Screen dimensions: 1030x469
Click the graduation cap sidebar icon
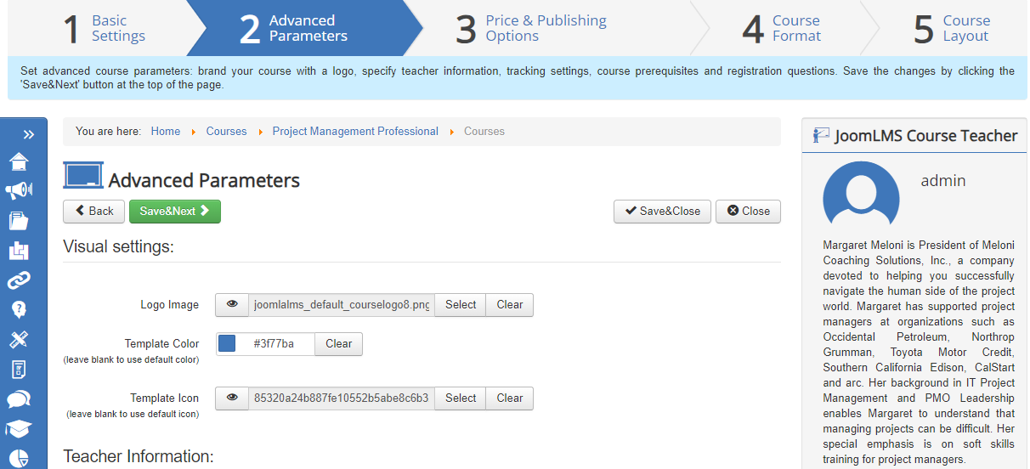point(19,428)
